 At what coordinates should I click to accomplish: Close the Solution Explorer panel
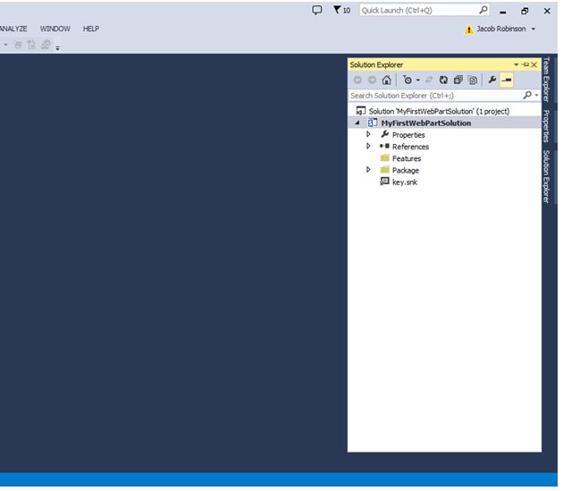534,64
